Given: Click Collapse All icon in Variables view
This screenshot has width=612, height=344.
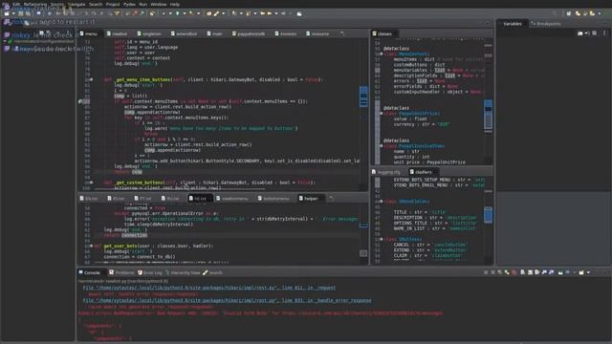Looking at the screenshot, I should (x=594, y=33).
